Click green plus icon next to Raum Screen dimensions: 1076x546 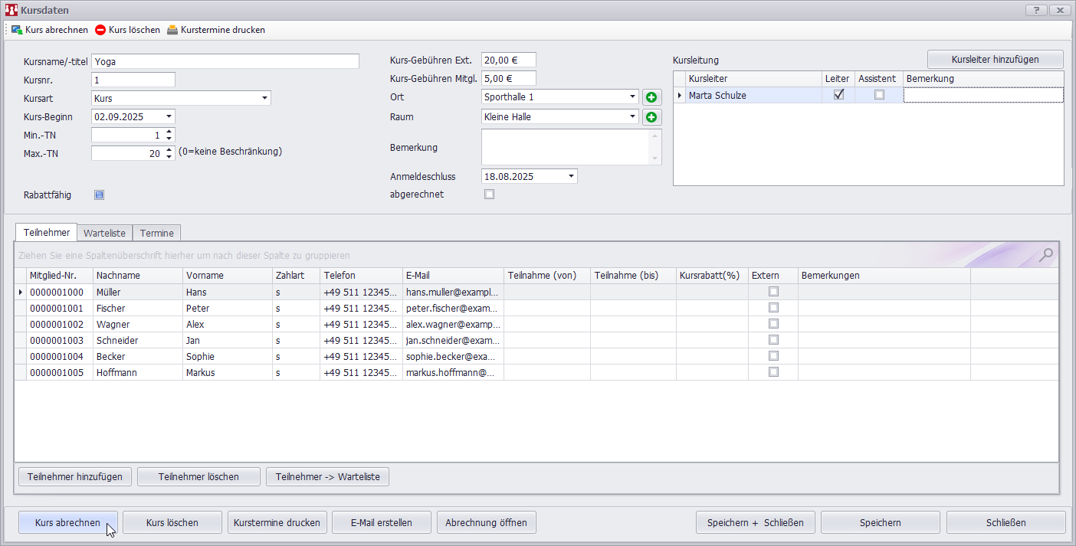651,117
